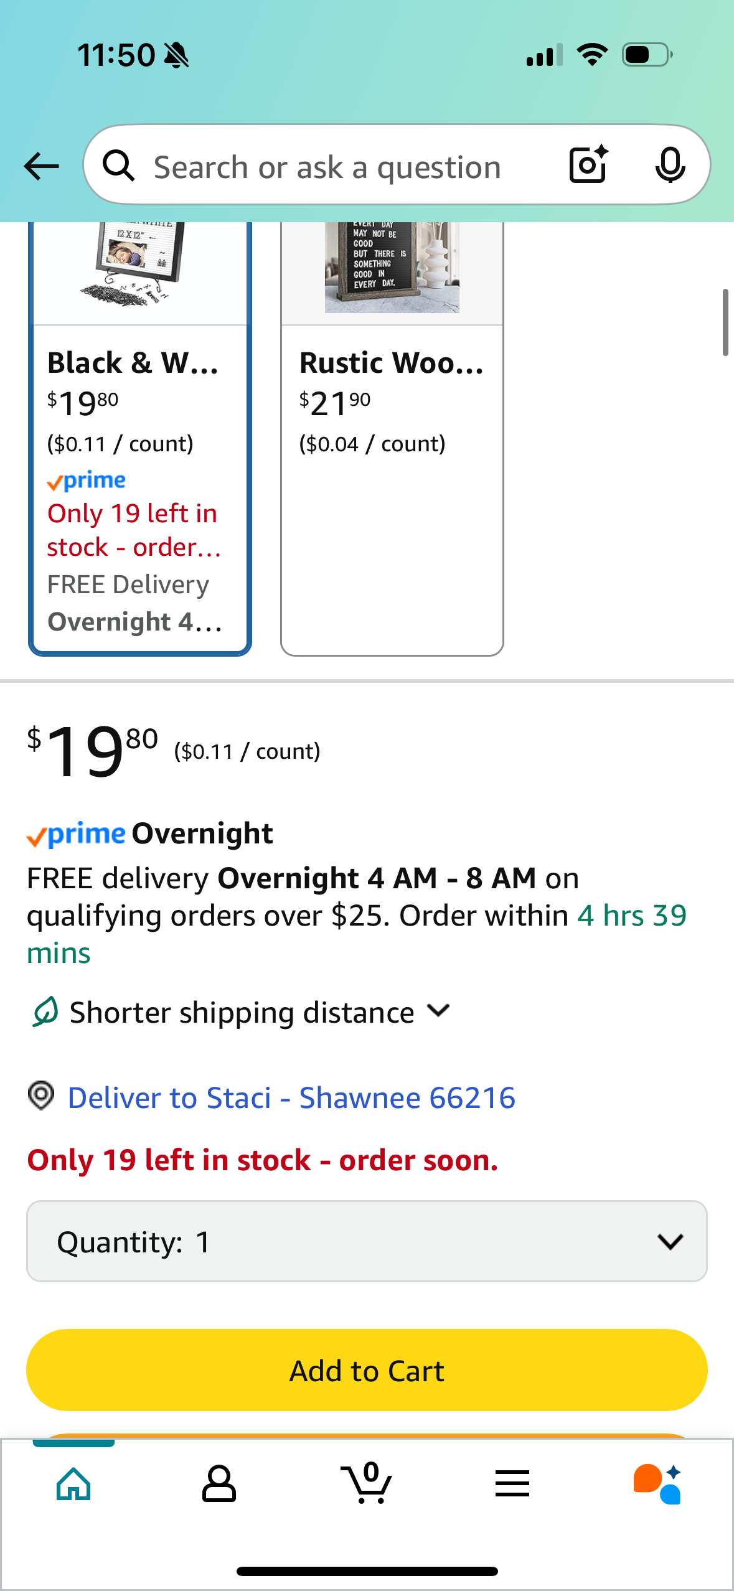Open the Quantity dropdown
This screenshot has width=734, height=1591.
(x=367, y=1241)
